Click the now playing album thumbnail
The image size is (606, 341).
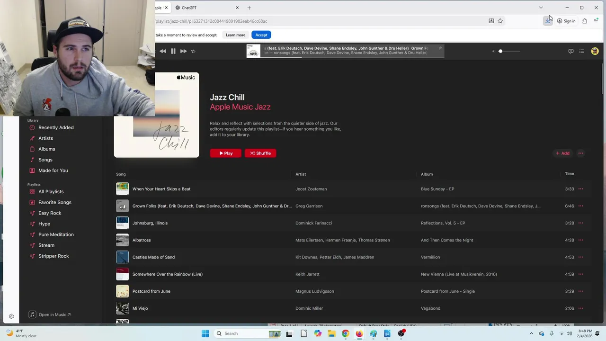253,51
